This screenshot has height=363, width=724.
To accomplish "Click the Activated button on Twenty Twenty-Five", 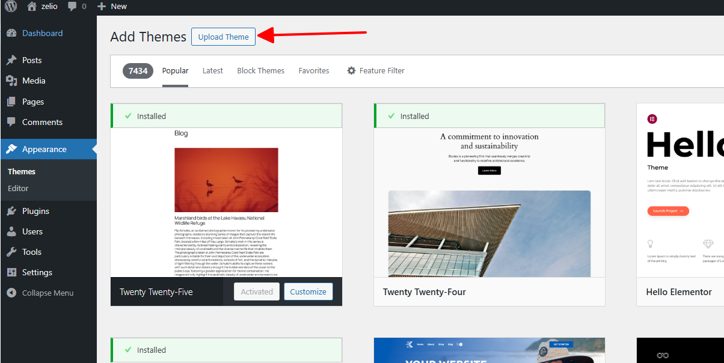I will point(257,291).
